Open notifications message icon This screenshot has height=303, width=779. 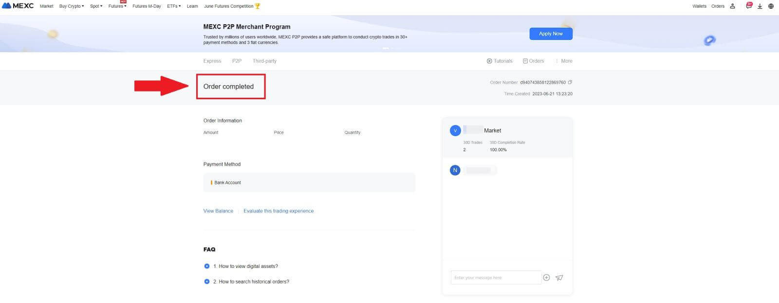[748, 6]
